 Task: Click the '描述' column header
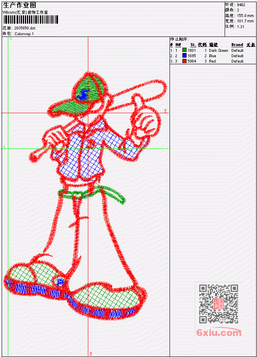[213, 45]
